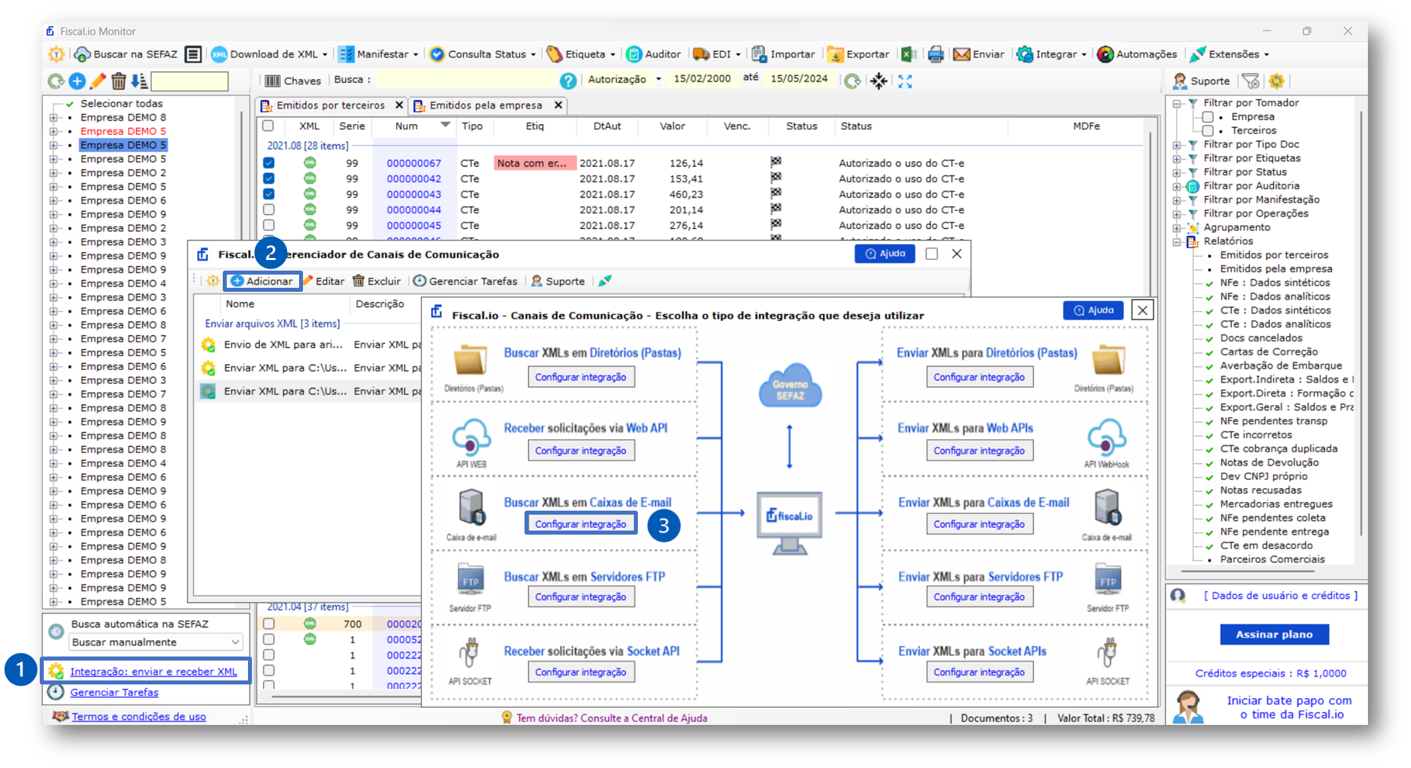Enable the Terceiros filter checkbox
This screenshot has height=768, width=1411.
(x=1208, y=131)
